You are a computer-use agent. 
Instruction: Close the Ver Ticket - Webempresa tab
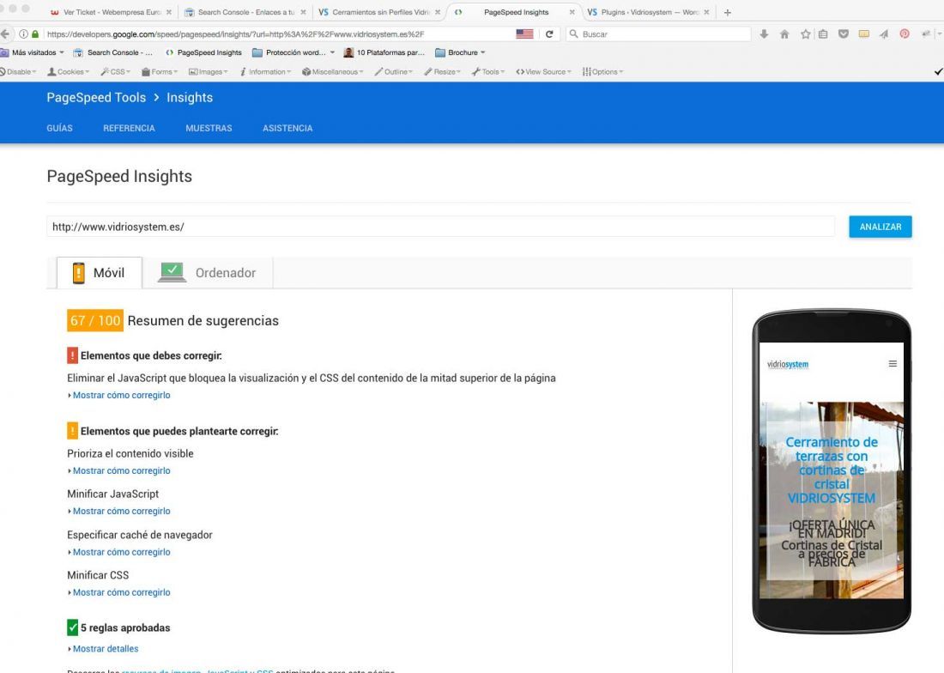coord(168,12)
